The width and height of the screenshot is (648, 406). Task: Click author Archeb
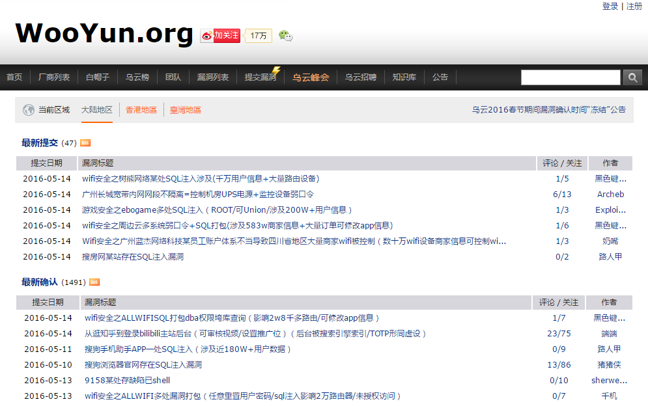(x=610, y=195)
